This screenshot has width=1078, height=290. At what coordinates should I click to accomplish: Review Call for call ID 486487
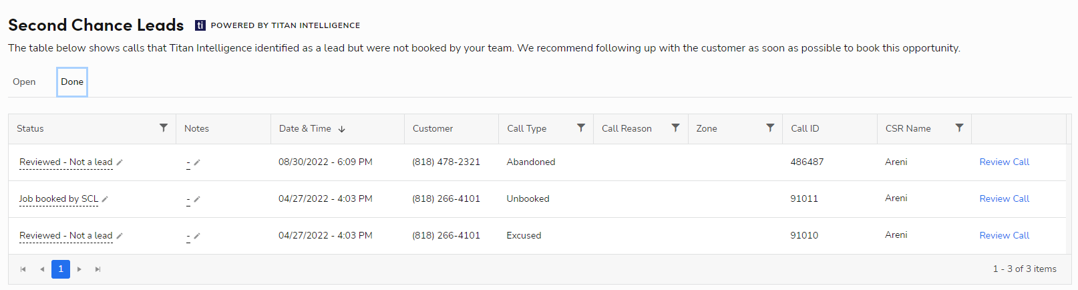coord(1004,162)
